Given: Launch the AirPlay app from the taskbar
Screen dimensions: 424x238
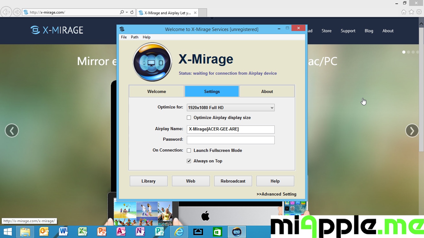Looking at the screenshot, I should pos(198,232).
